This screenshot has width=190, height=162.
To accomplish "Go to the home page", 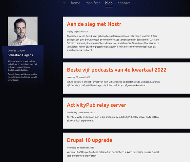I will click(x=75, y=3).
